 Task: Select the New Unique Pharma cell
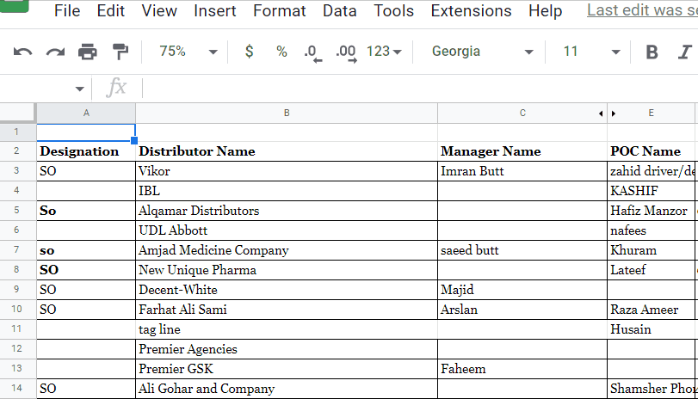point(287,270)
